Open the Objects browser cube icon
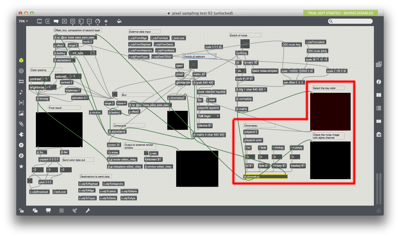This screenshot has height=238, width=400. tap(21, 60)
